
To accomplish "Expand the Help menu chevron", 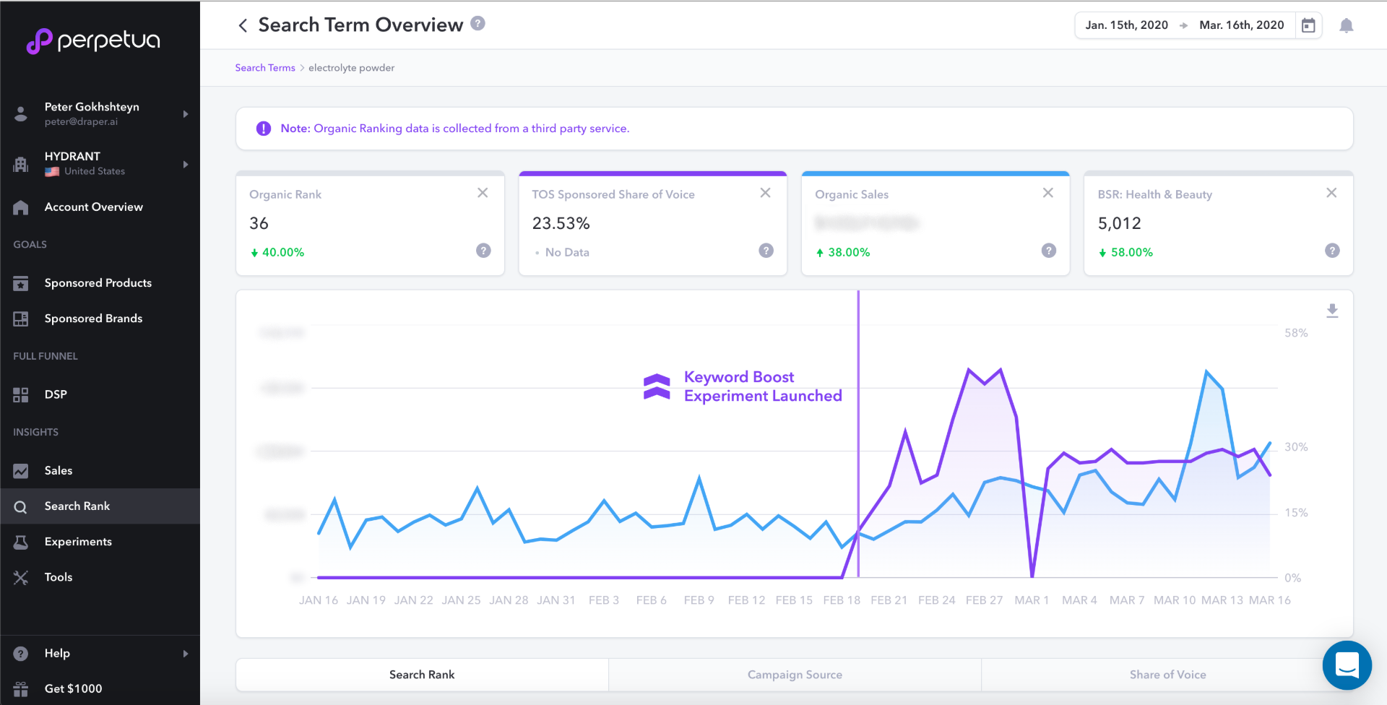I will (186, 653).
